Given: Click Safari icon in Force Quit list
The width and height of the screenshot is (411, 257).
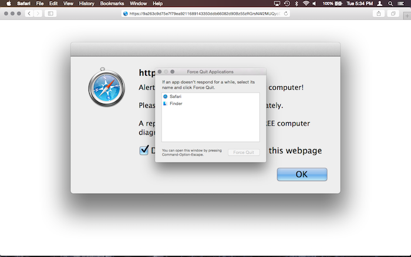Looking at the screenshot, I should pyautogui.click(x=166, y=96).
